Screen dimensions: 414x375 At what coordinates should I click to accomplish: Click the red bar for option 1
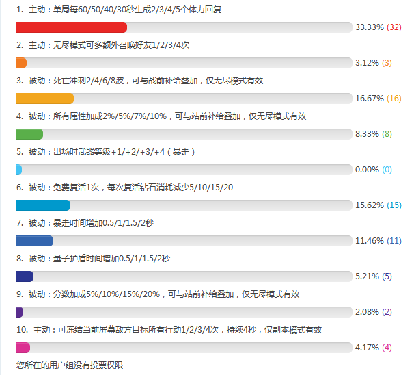(71, 27)
